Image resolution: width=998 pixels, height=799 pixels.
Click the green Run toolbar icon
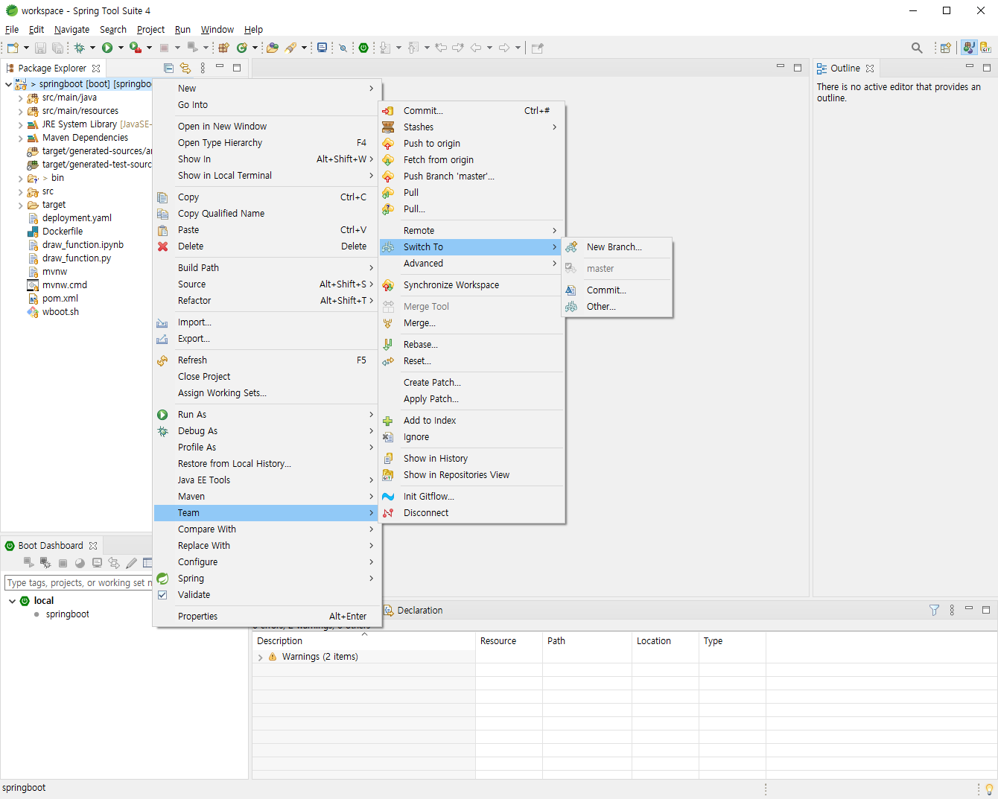coord(107,48)
